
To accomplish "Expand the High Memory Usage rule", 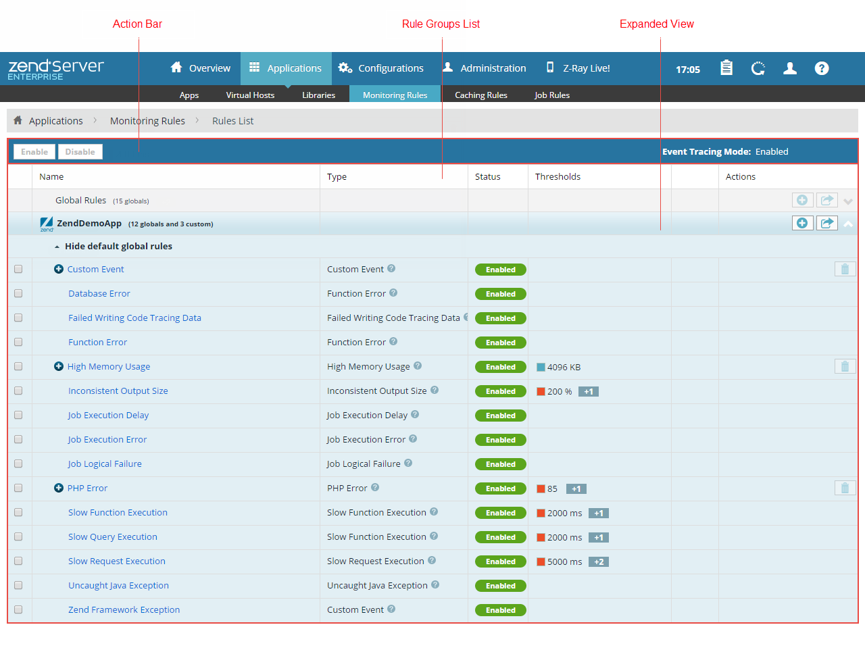I will pyautogui.click(x=59, y=366).
